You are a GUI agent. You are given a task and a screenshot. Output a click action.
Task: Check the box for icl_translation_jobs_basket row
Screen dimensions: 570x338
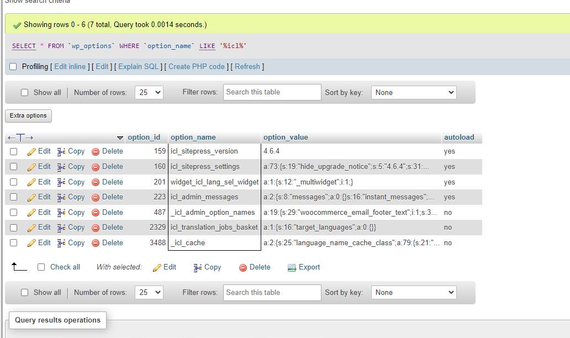point(13,228)
